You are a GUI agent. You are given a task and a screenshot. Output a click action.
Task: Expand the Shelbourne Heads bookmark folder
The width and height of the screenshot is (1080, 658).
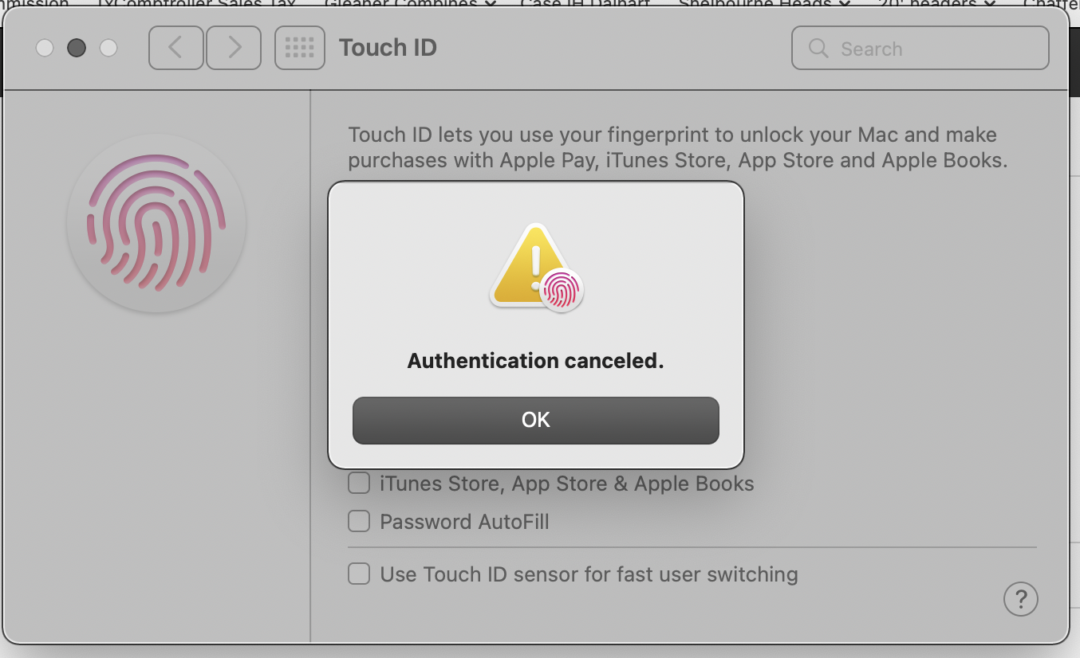764,3
